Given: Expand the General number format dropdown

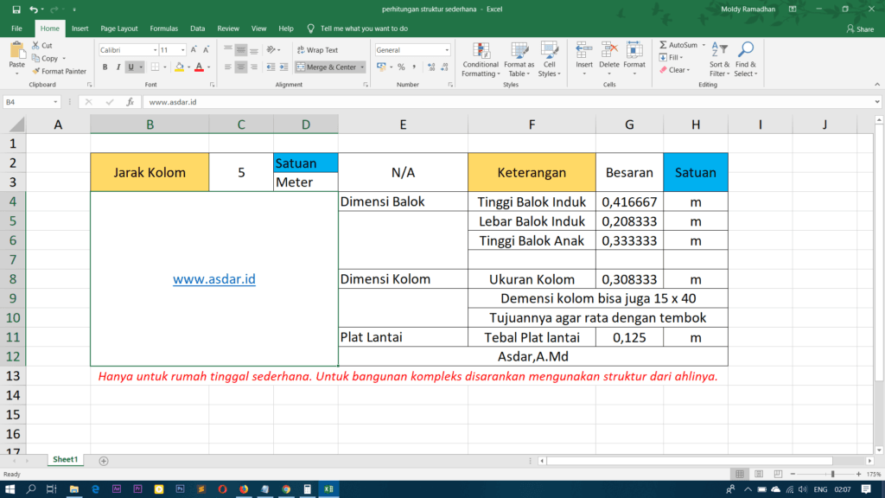Looking at the screenshot, I should click(x=446, y=50).
